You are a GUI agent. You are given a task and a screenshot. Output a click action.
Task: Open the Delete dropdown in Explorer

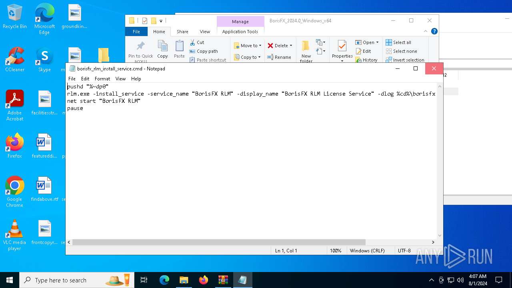[x=280, y=46]
